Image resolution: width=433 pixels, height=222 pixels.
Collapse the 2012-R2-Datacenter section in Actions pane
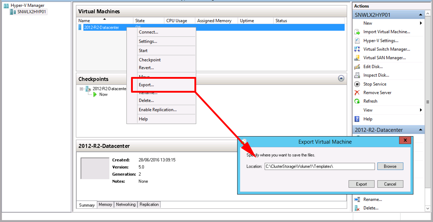coord(421,130)
